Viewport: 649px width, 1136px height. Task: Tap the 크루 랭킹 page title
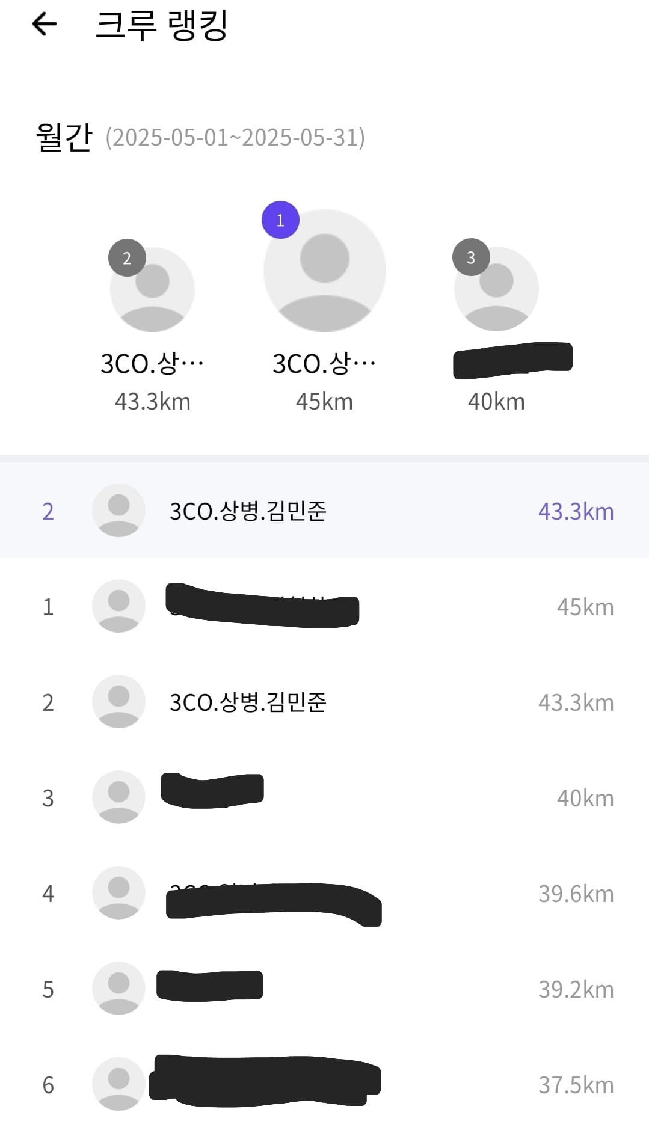click(161, 25)
